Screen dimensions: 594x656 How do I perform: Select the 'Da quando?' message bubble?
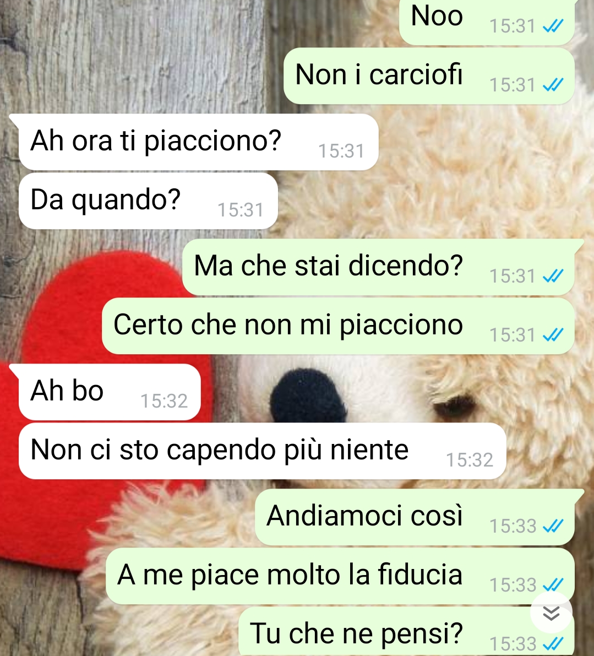pos(148,201)
